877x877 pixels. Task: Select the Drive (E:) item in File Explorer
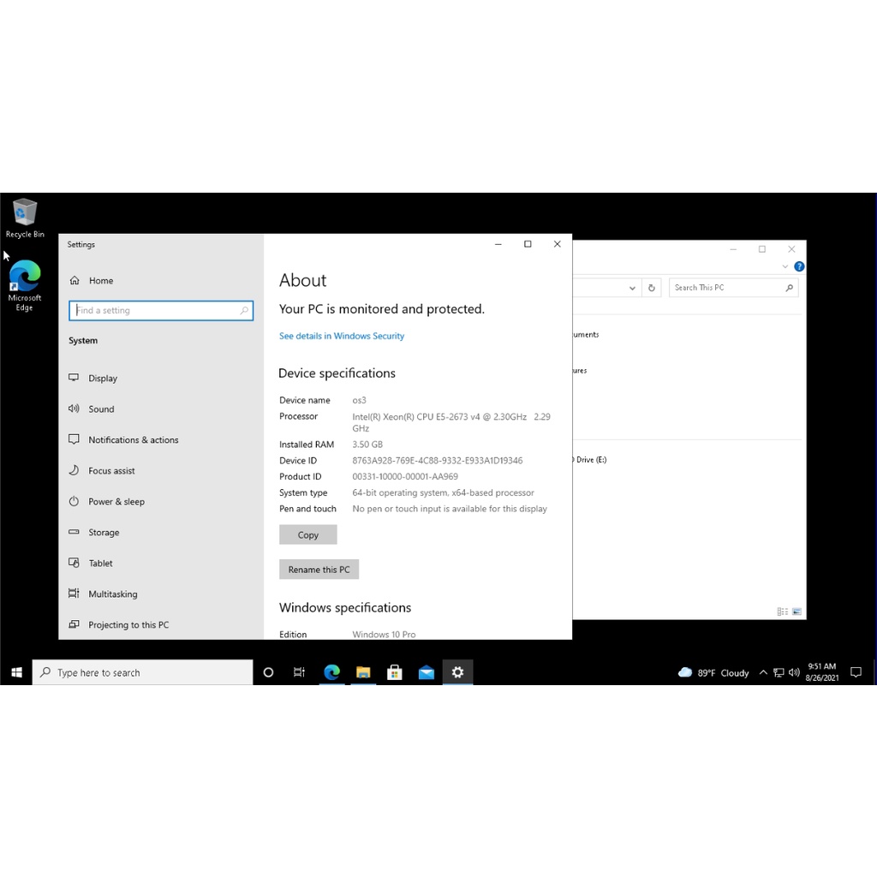pyautogui.click(x=590, y=460)
